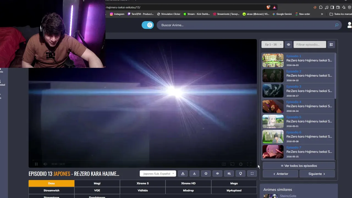Click the Ver todos los episodios button
352x198 pixels.
[x=299, y=166]
